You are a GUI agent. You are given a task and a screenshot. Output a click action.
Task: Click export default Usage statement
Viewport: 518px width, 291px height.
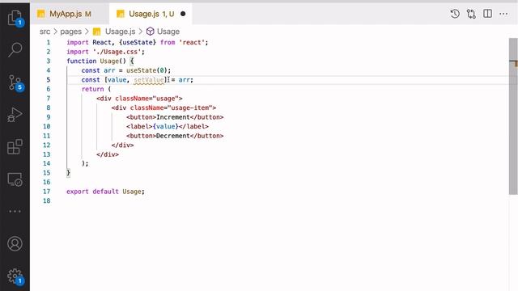pos(105,192)
